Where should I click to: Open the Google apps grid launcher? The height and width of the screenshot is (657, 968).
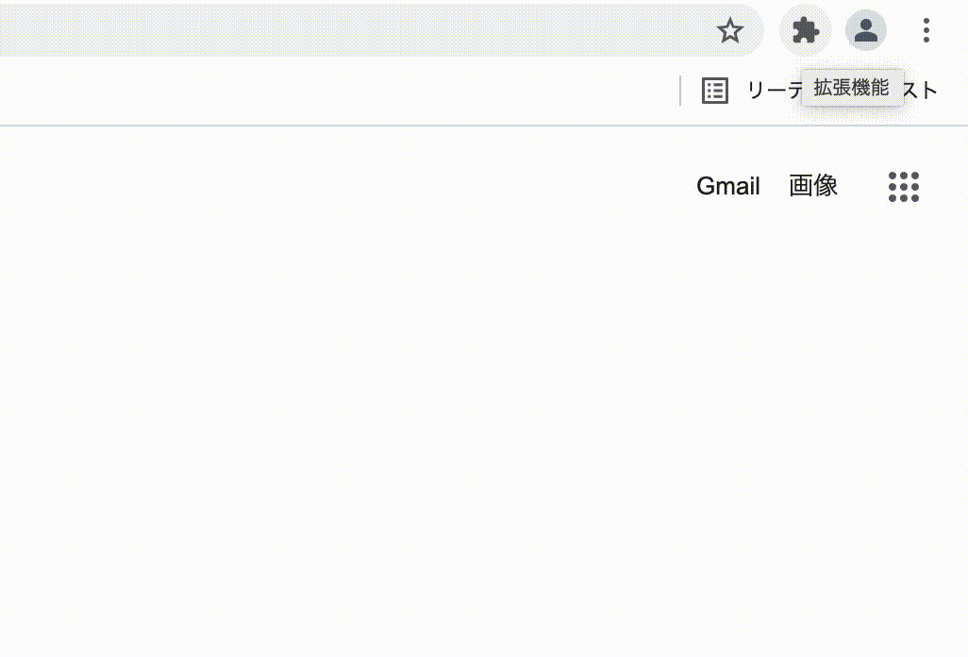904,187
